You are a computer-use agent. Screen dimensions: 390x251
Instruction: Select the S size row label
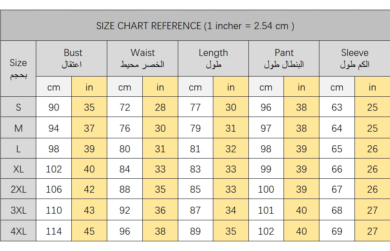[x=18, y=107]
